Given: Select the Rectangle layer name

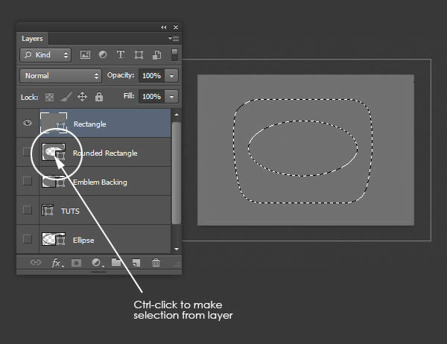Looking at the screenshot, I should [90, 124].
